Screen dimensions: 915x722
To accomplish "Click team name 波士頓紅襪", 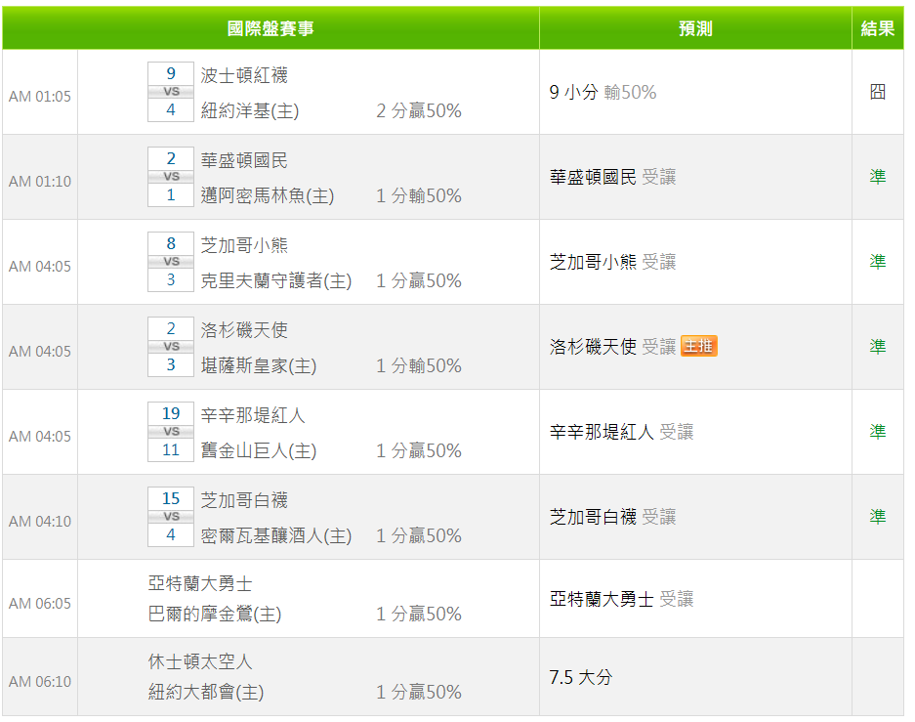I will [x=244, y=74].
